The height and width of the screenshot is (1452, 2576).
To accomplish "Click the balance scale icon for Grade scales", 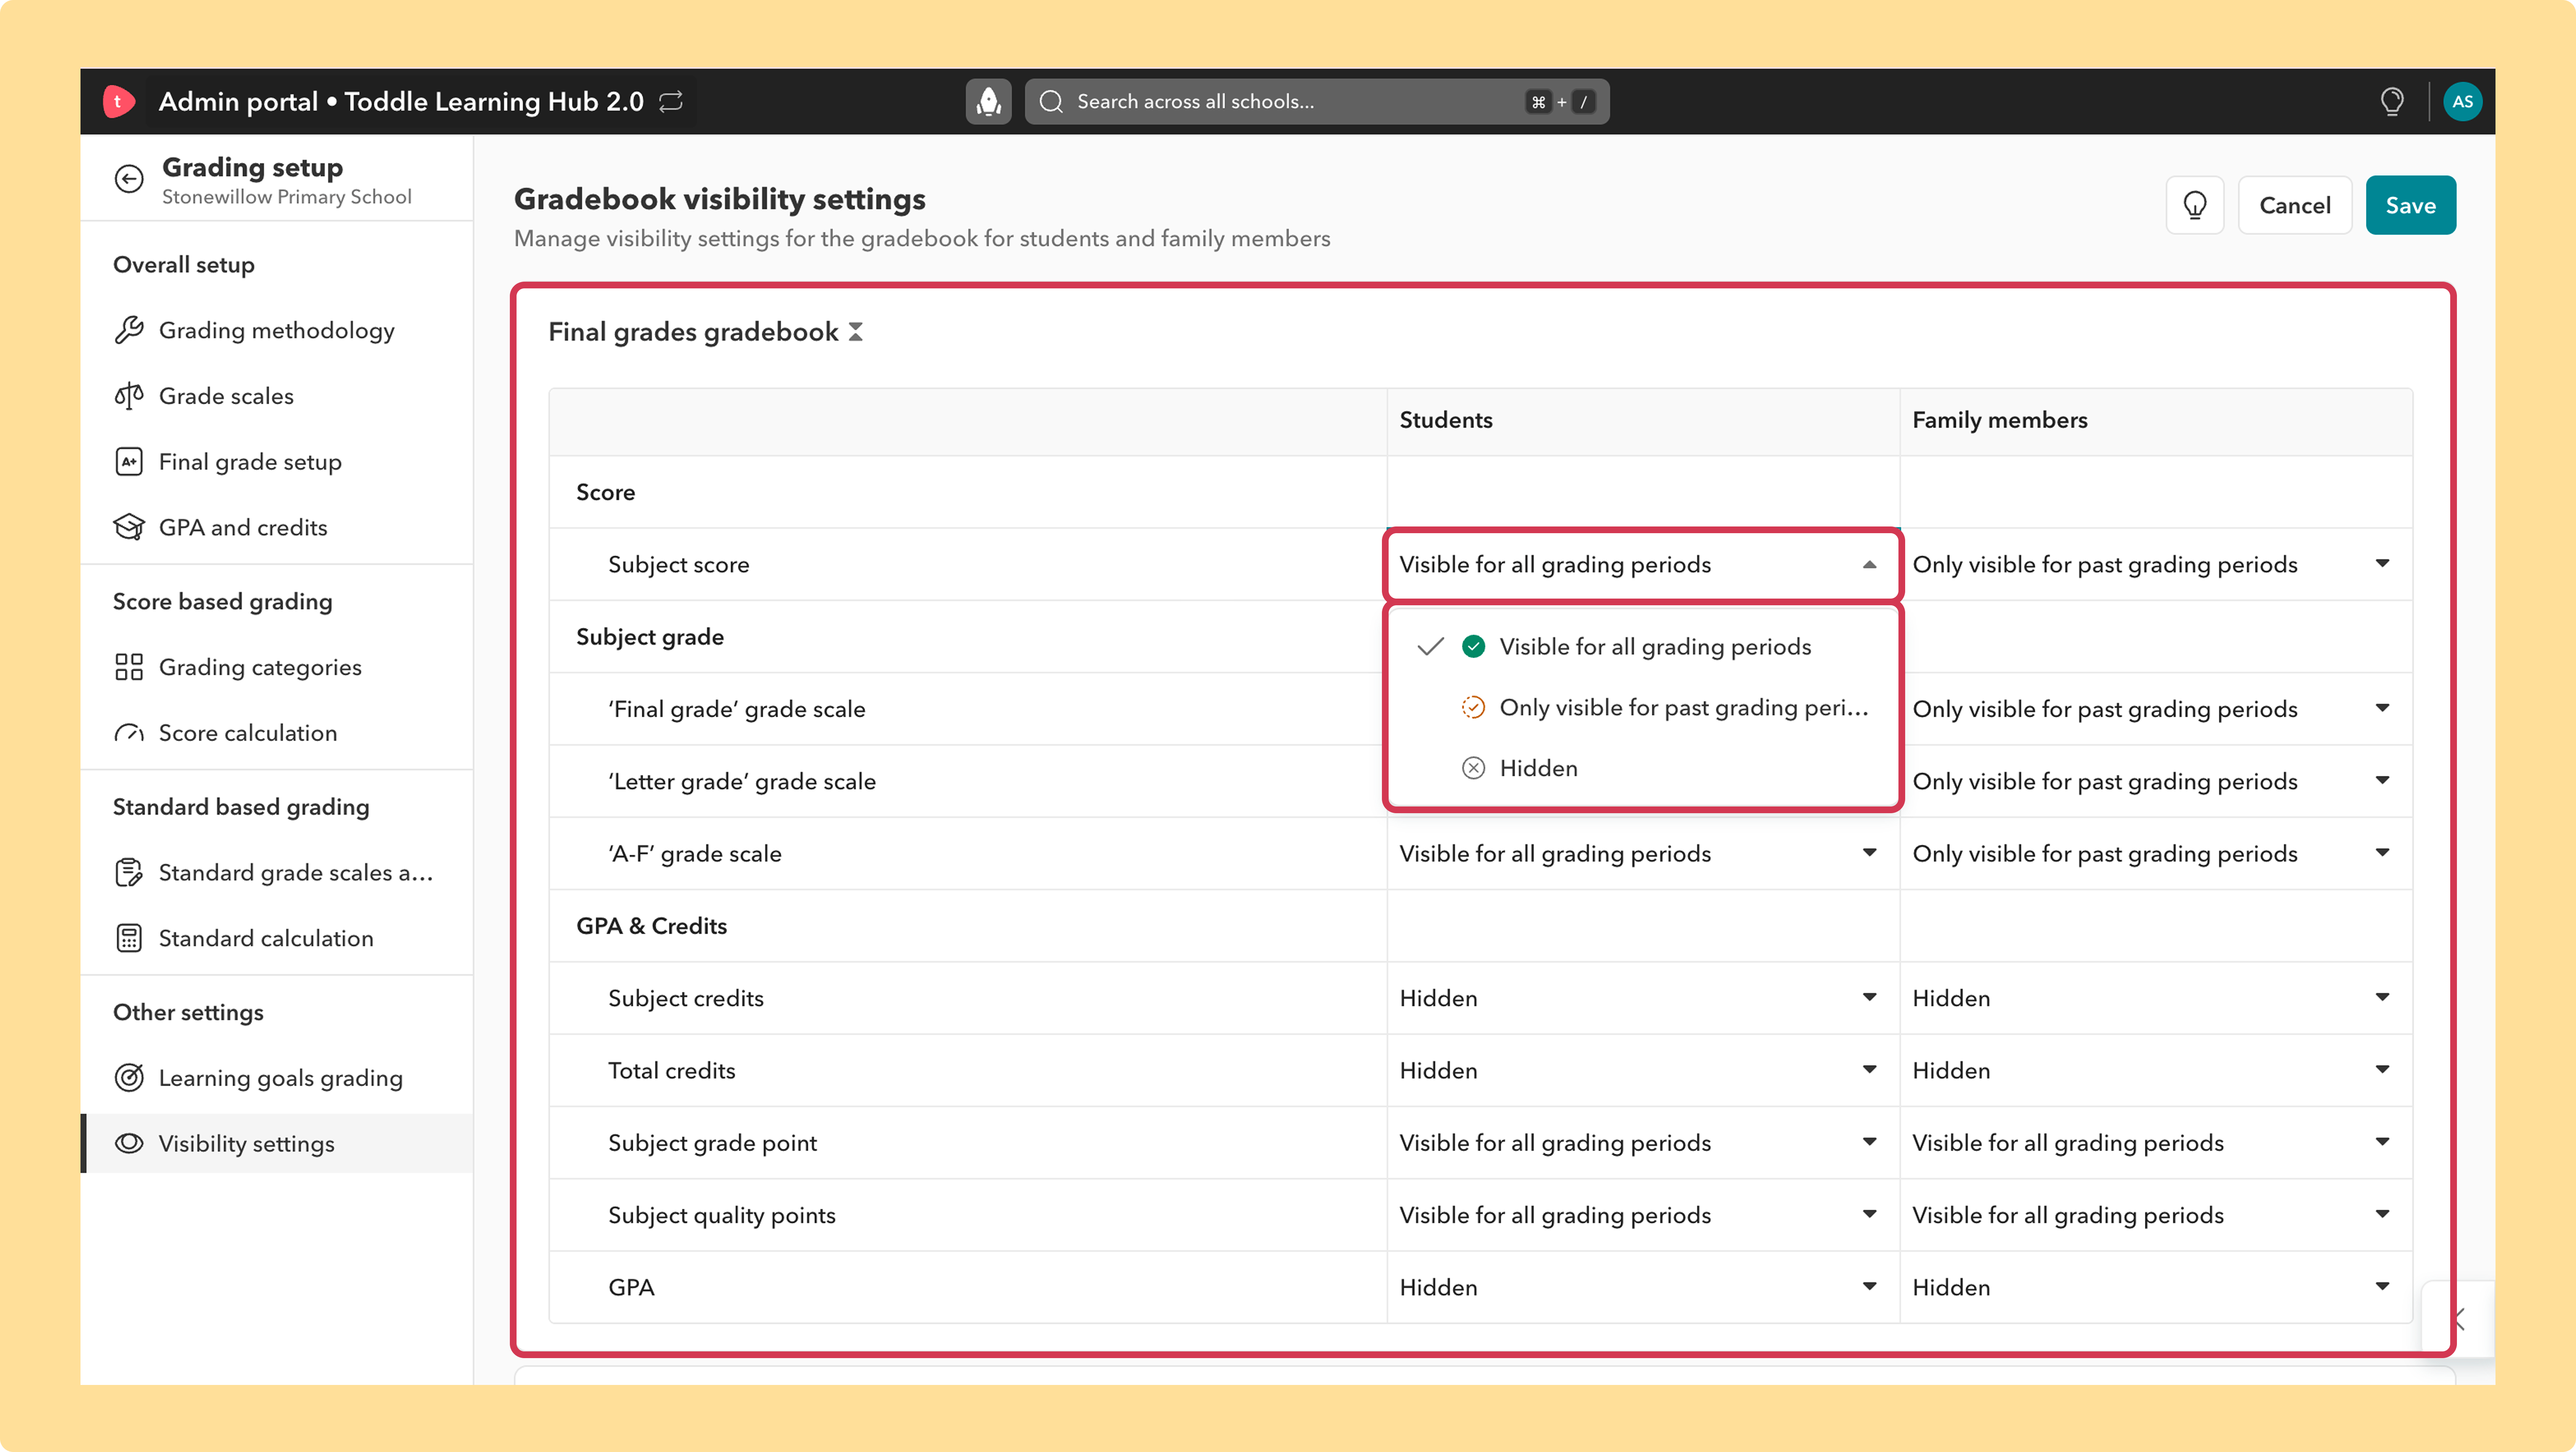I will click(x=129, y=396).
